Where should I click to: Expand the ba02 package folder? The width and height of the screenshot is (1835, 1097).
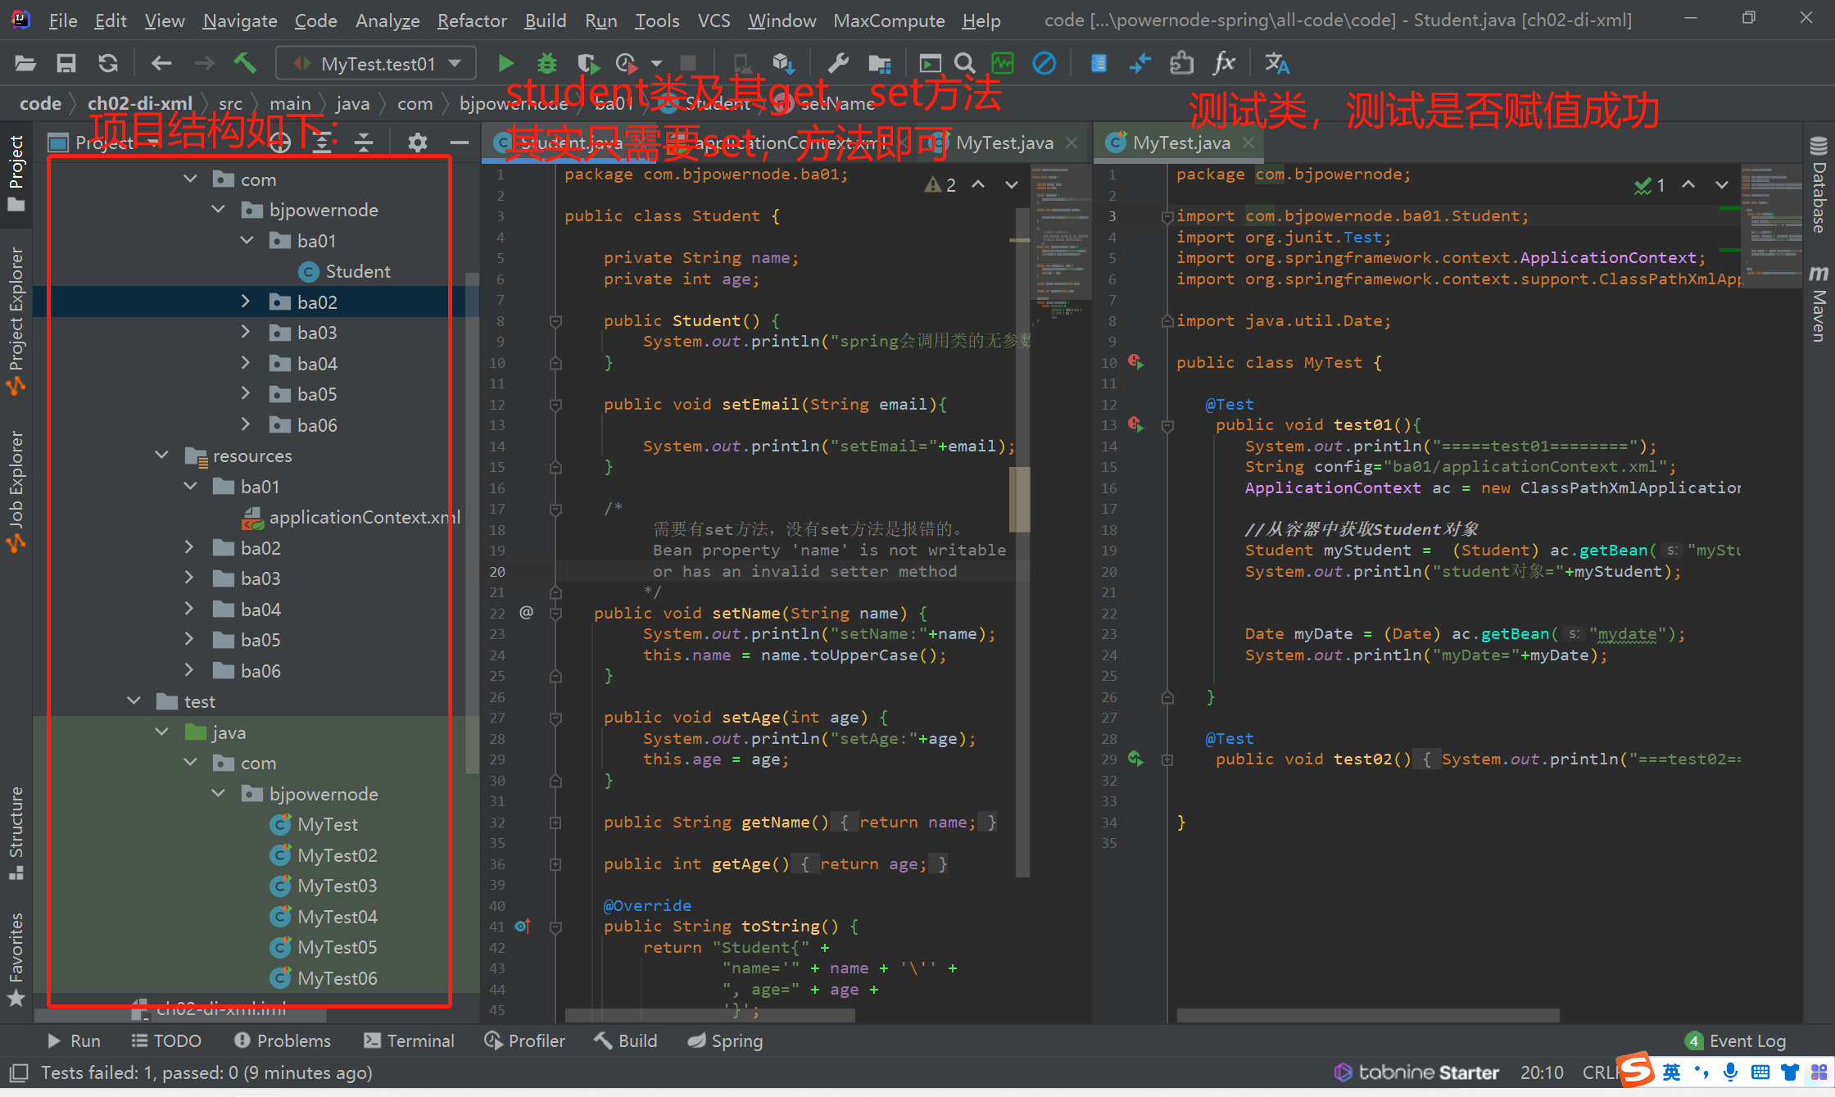245,302
